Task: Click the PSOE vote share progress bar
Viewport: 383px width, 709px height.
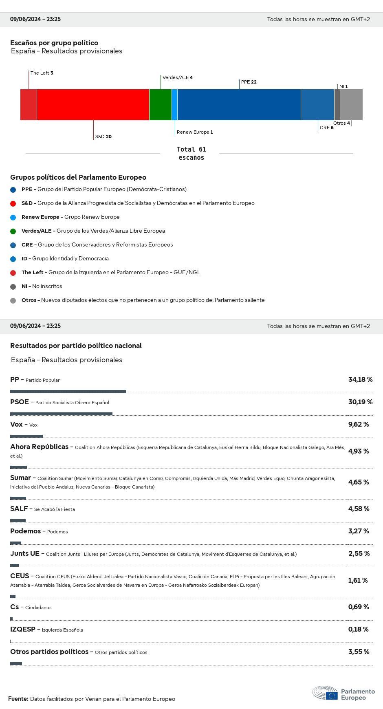Action: point(61,414)
